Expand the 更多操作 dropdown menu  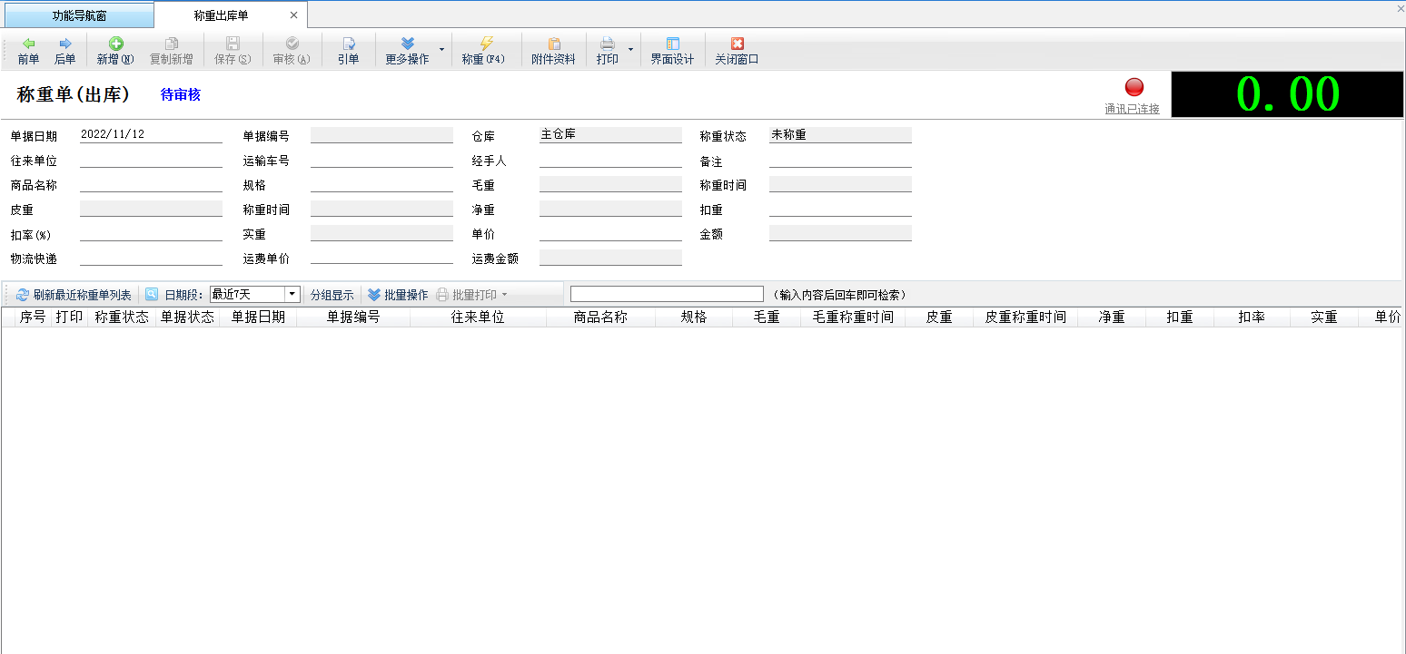(x=441, y=50)
